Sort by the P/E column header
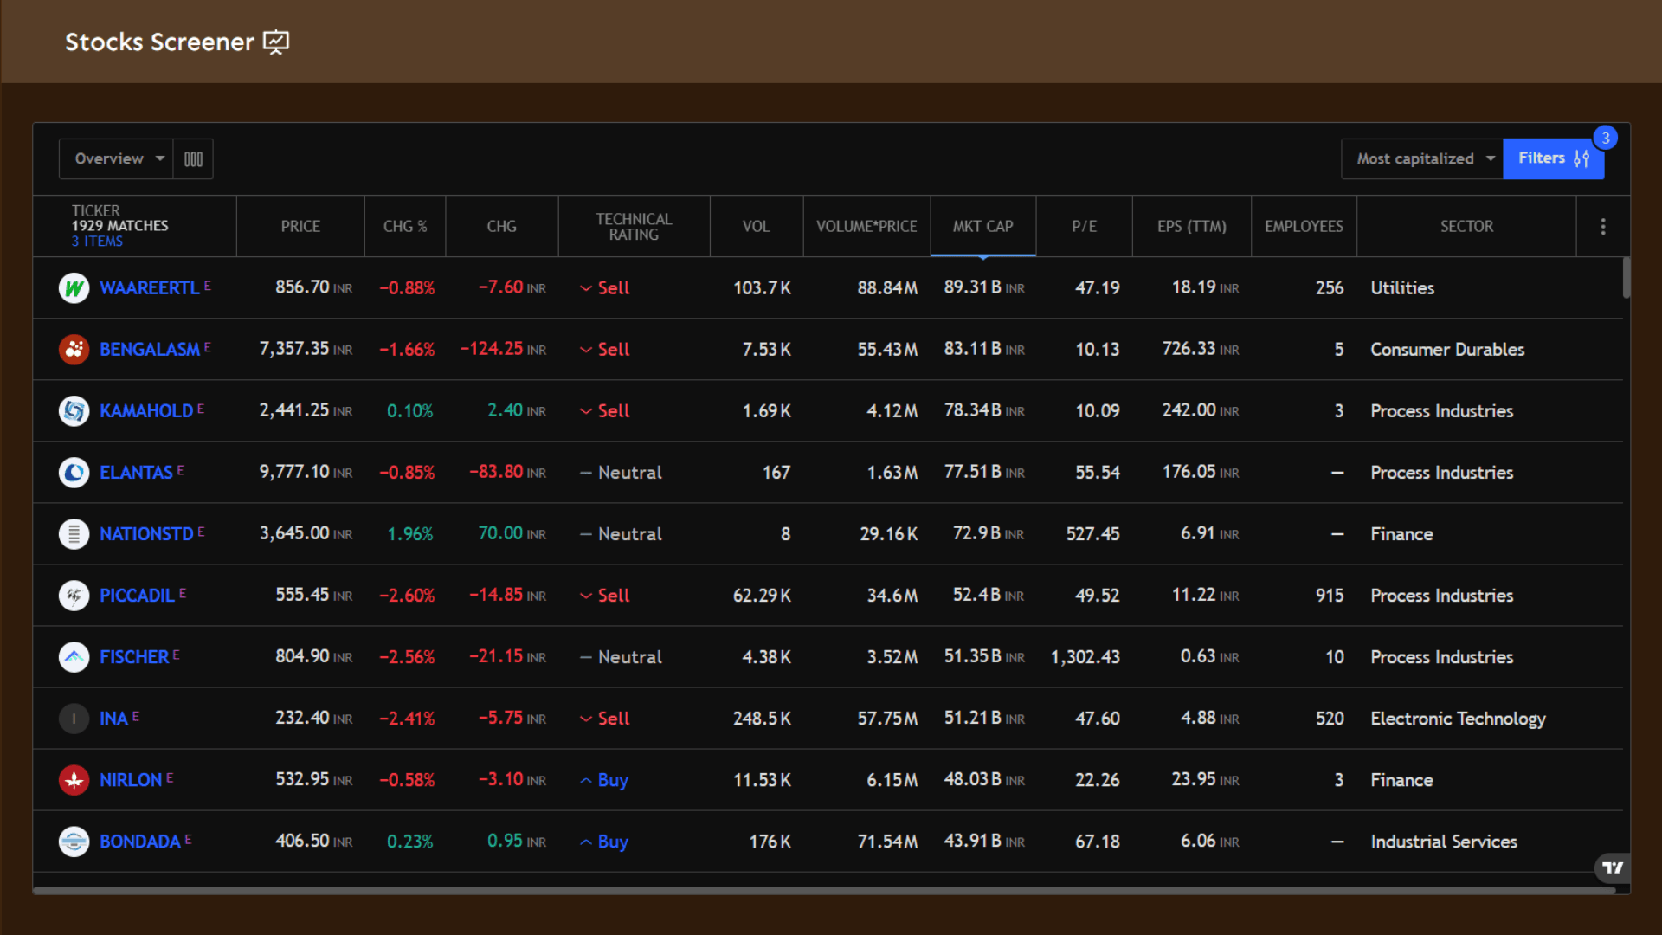1662x935 pixels. (1084, 226)
